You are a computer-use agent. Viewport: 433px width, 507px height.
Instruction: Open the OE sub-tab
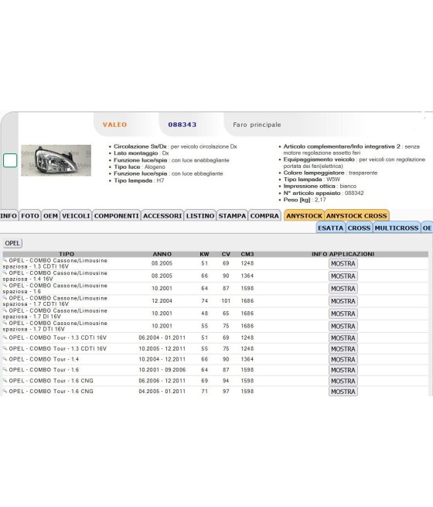[427, 228]
